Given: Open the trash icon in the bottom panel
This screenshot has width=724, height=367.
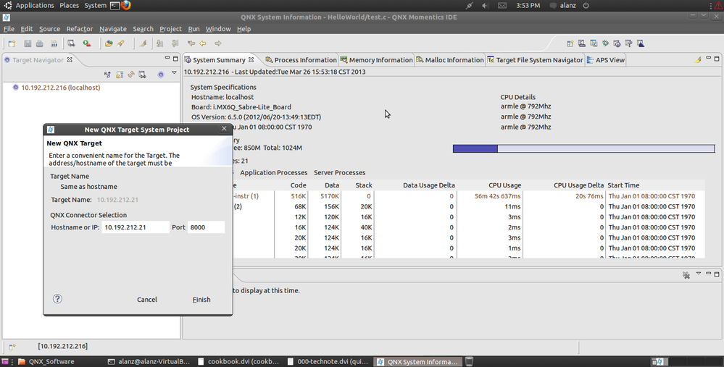Looking at the screenshot, I should coord(469,361).
